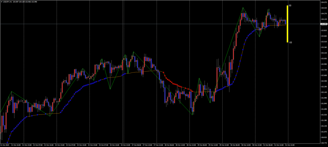Click the last blue candle before the yellow bar
The image size is (328, 147).
pyautogui.click(x=285, y=22)
